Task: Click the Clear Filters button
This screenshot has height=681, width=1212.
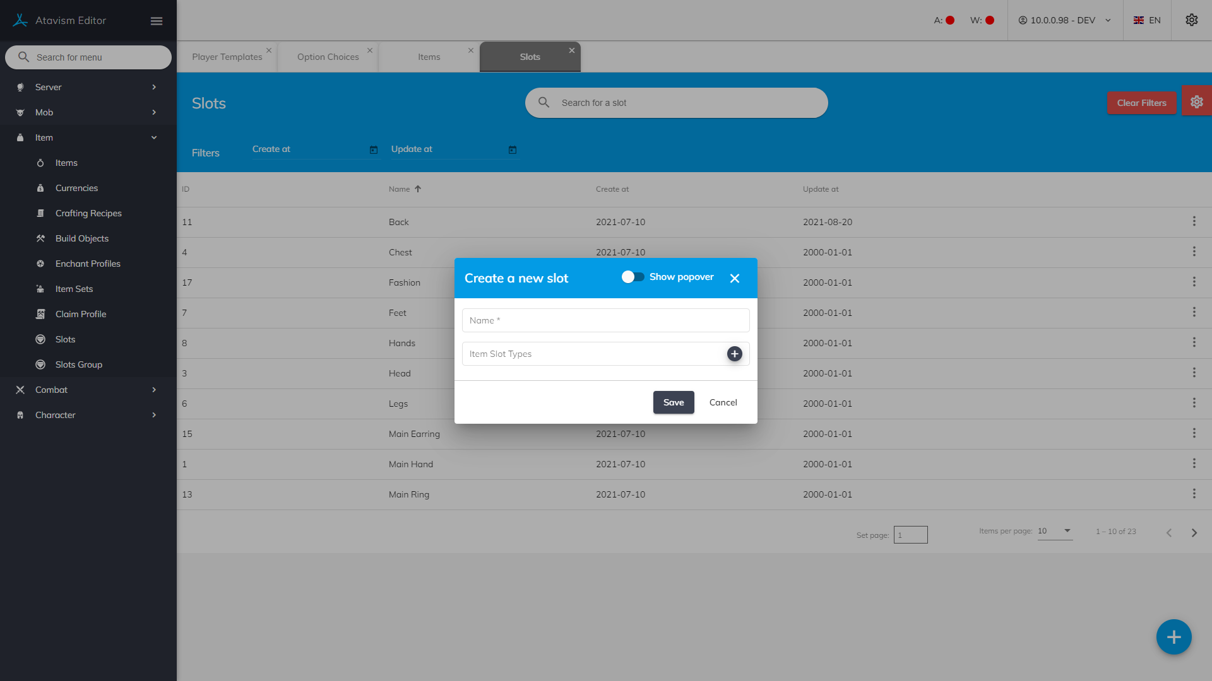Action: point(1141,103)
